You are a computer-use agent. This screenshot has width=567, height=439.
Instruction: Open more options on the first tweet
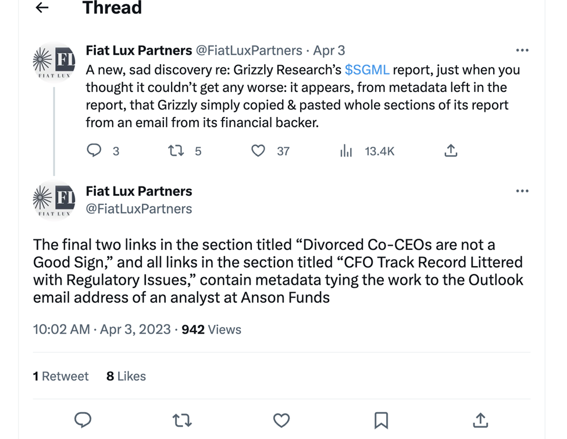(x=522, y=51)
